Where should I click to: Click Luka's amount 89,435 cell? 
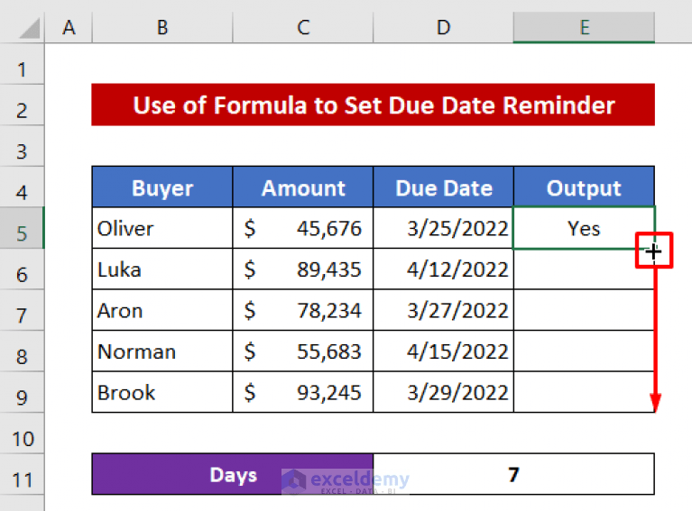click(303, 269)
